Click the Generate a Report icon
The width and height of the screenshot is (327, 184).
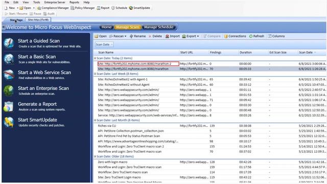point(9,106)
